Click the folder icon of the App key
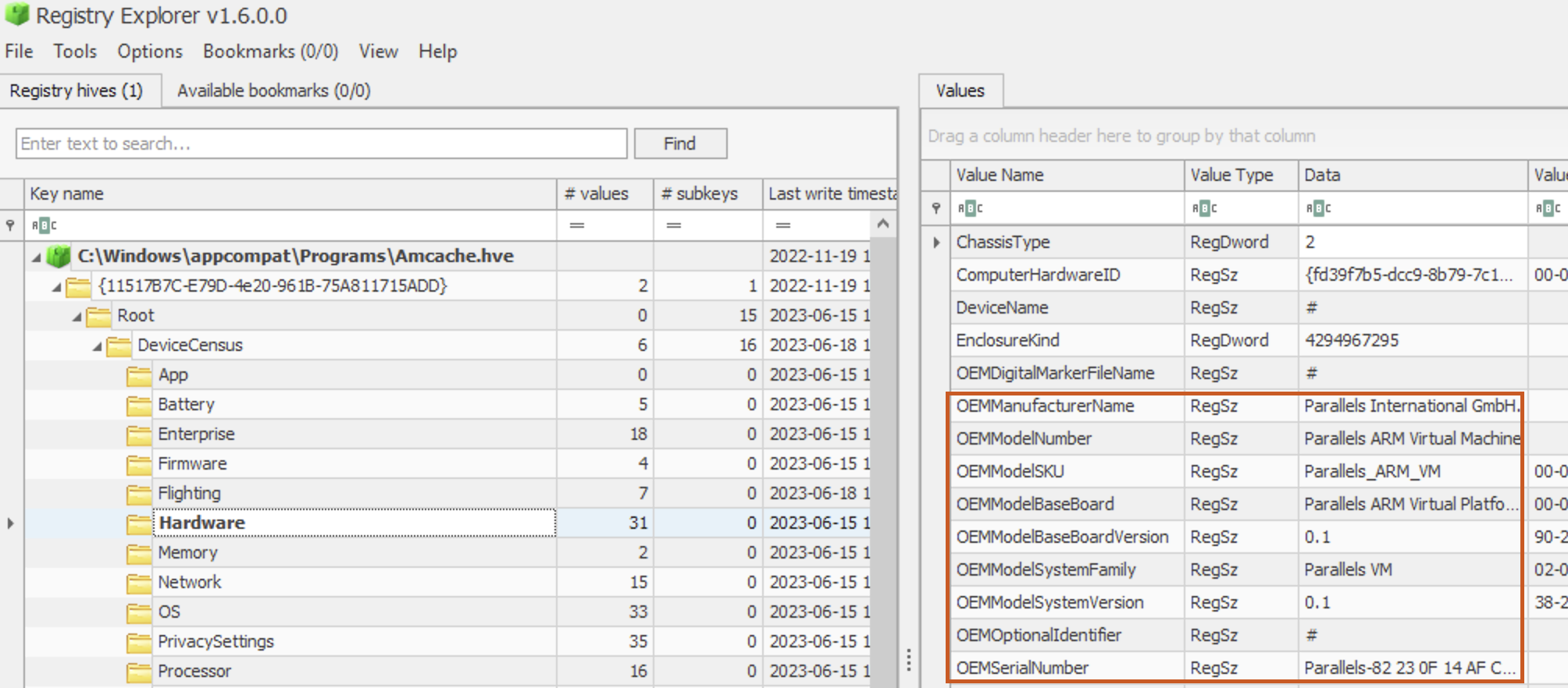This screenshot has width=1568, height=688. coord(139,376)
